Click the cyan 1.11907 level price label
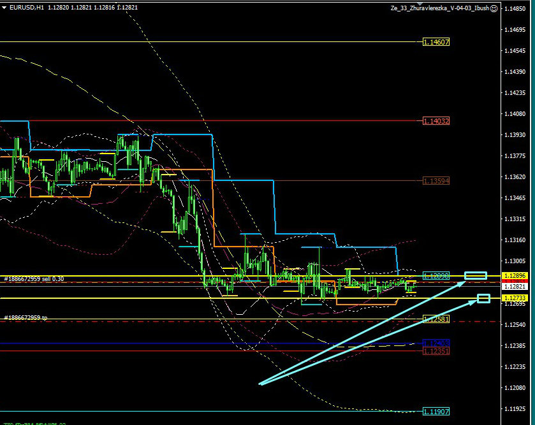 [x=436, y=412]
